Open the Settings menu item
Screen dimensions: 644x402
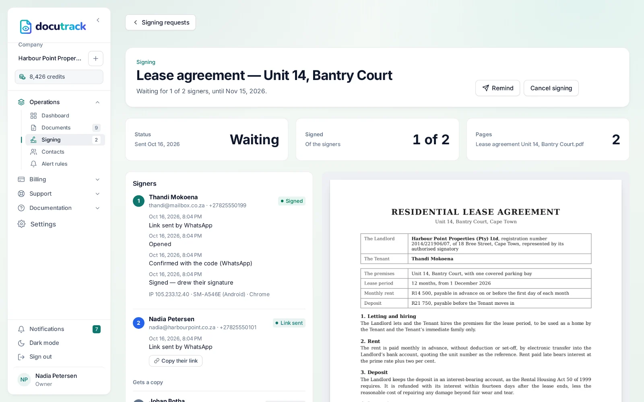tap(59, 224)
